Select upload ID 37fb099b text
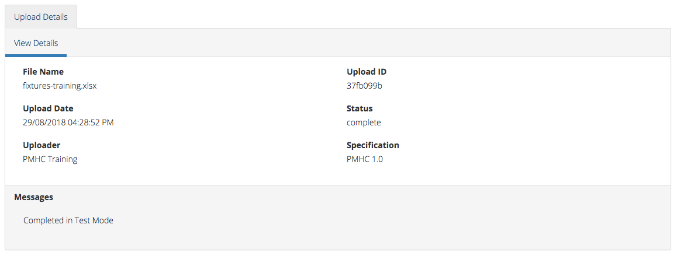 click(364, 86)
